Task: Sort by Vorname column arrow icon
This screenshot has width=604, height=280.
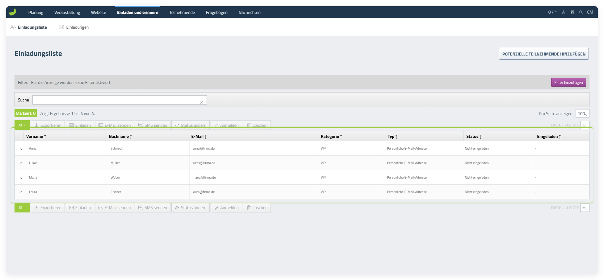Action: click(45, 137)
